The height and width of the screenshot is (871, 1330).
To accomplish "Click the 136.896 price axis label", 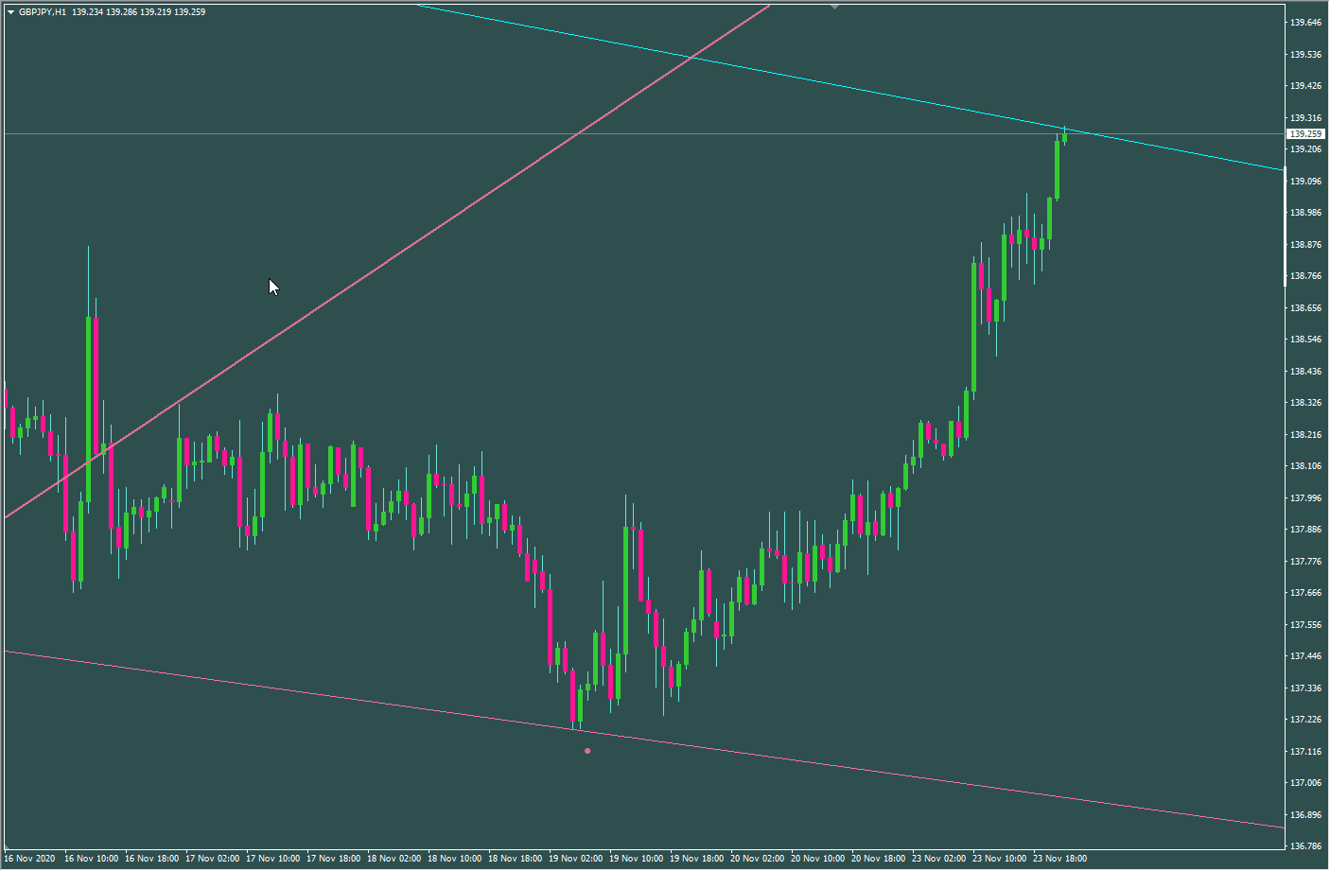I will (x=1305, y=815).
